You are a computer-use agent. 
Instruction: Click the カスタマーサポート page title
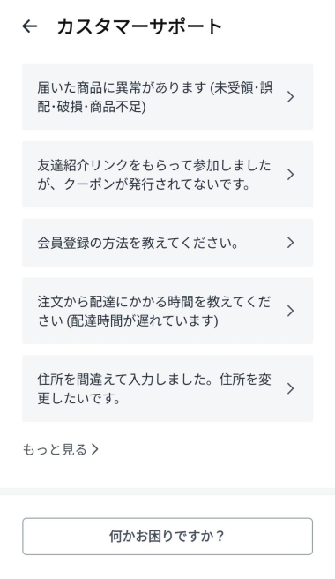click(x=139, y=26)
